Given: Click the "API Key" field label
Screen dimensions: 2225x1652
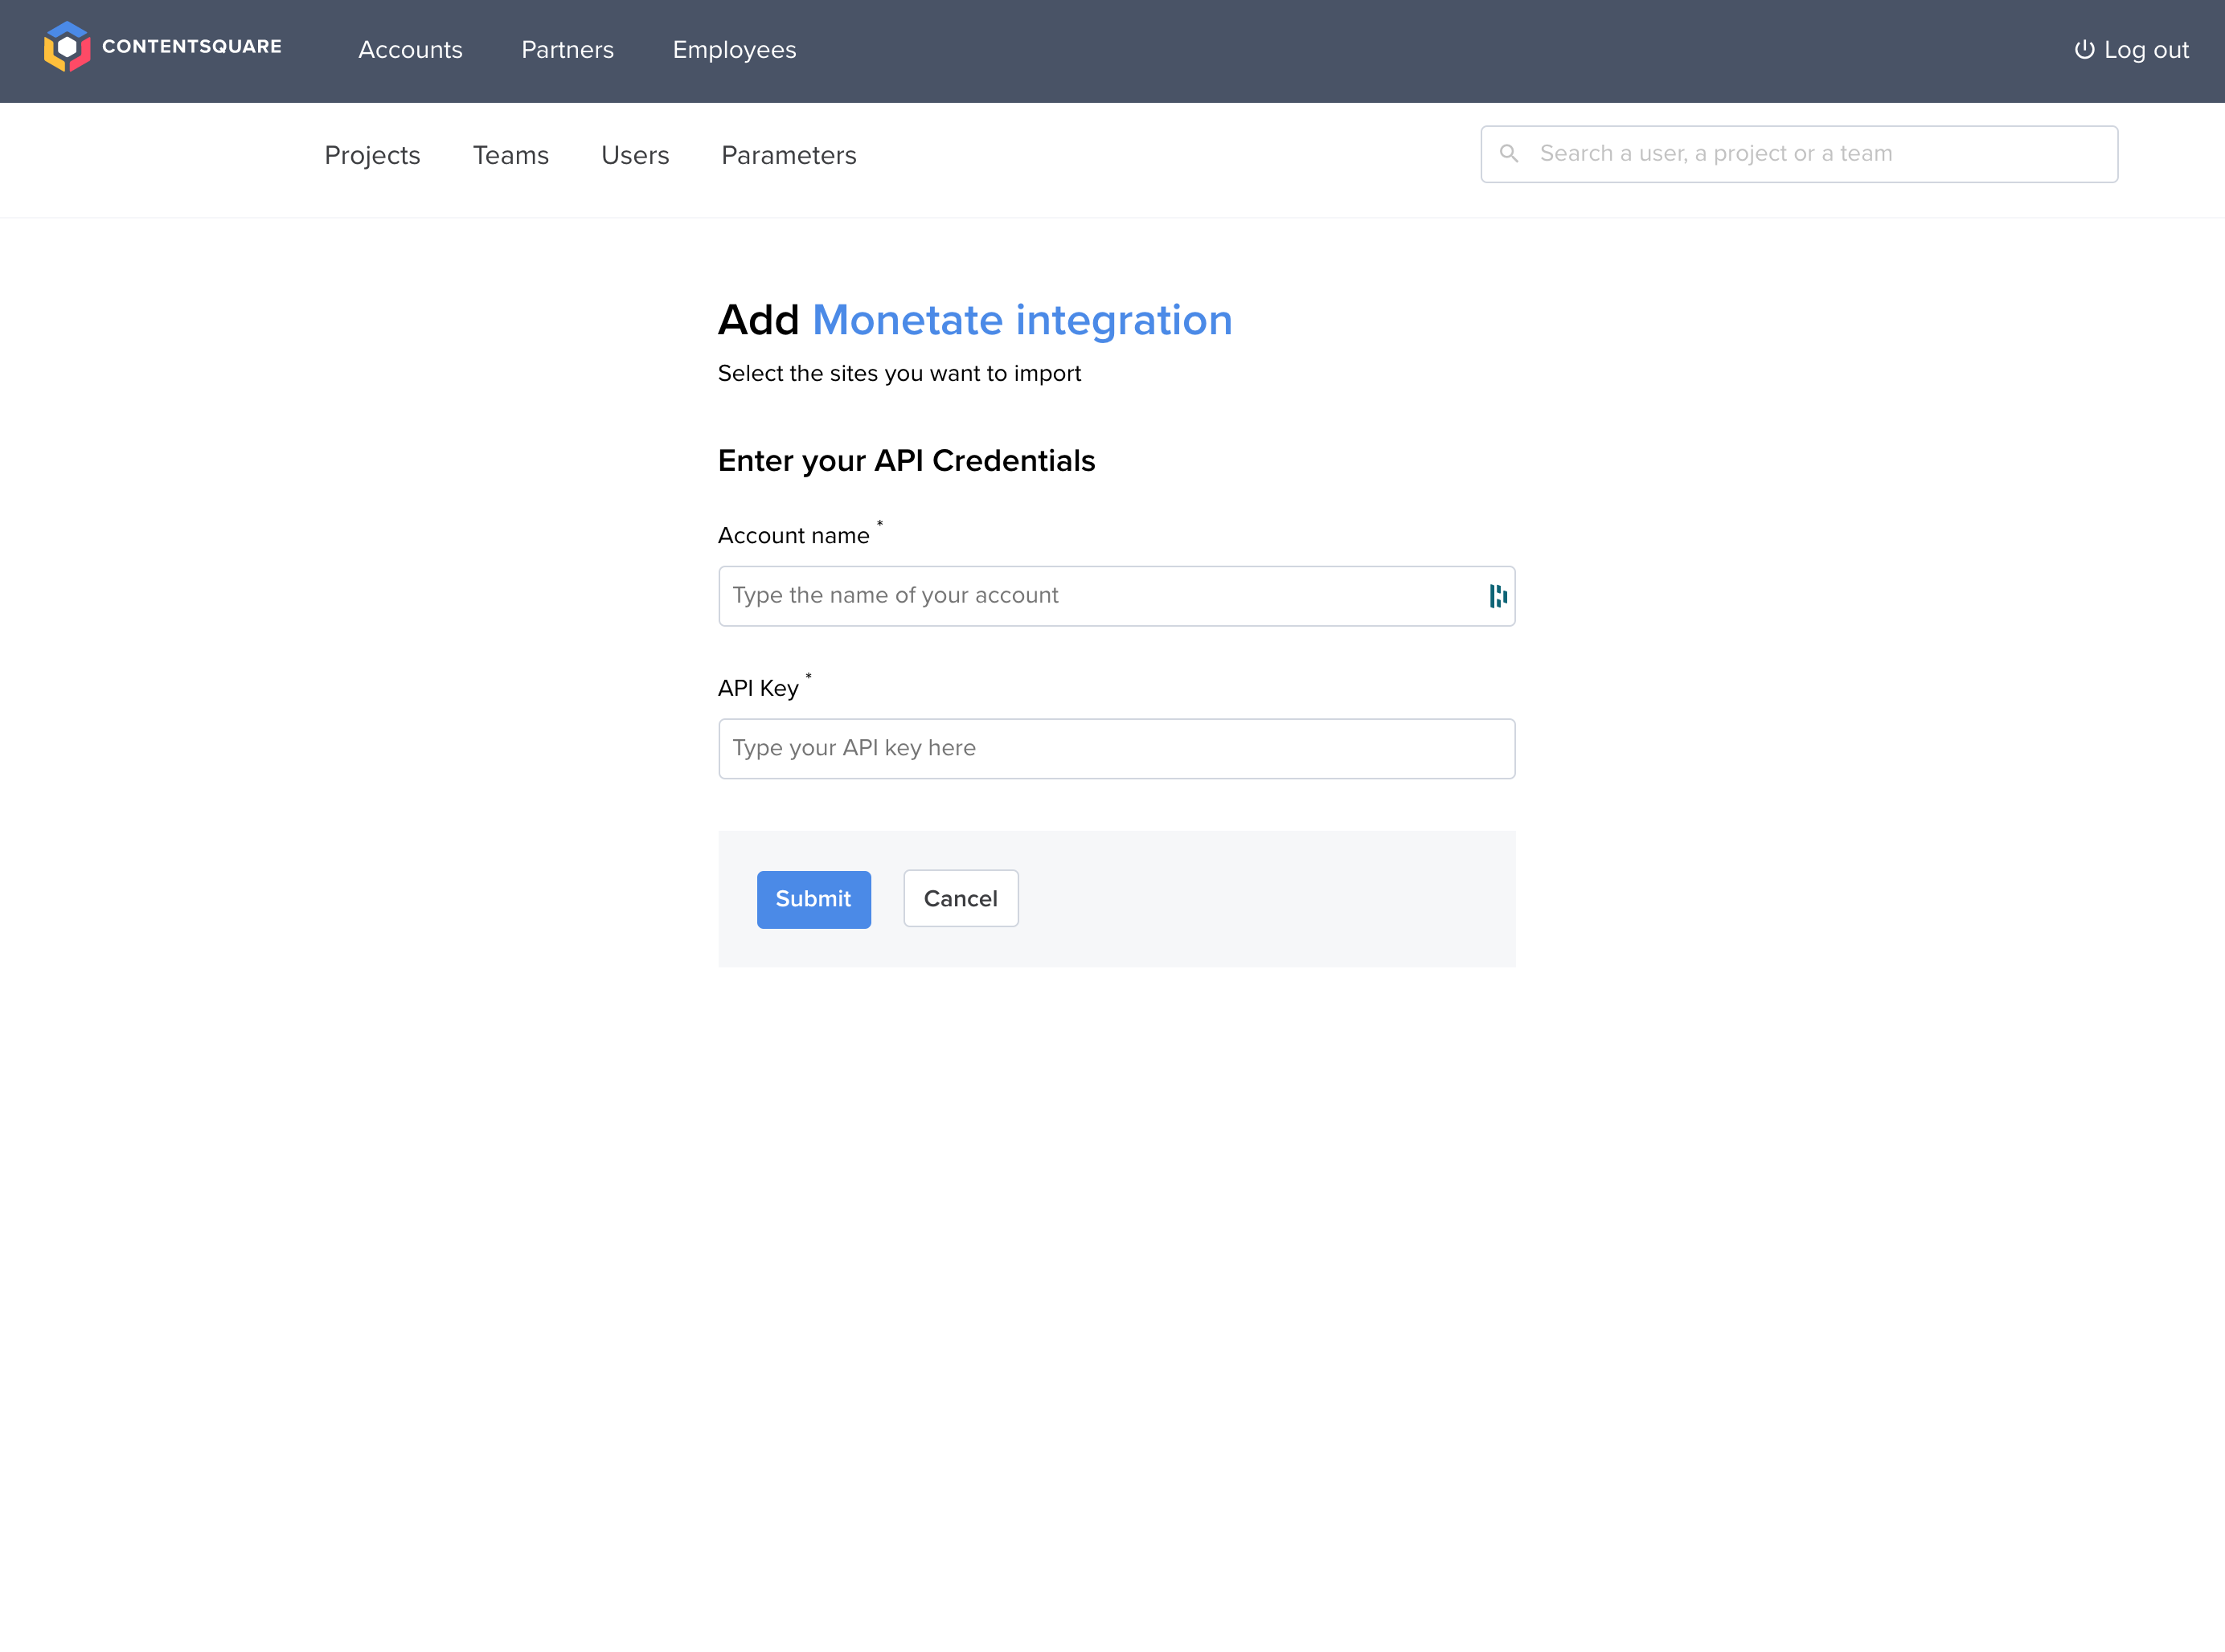Looking at the screenshot, I should click(x=757, y=688).
